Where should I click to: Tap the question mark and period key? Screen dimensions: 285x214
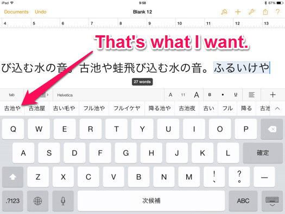(239, 177)
